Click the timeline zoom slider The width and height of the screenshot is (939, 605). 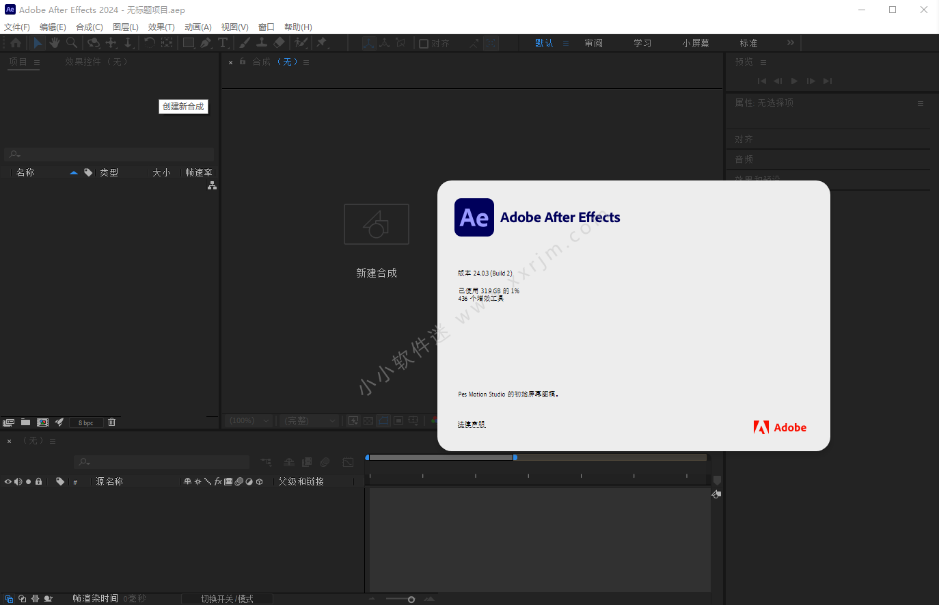click(411, 600)
